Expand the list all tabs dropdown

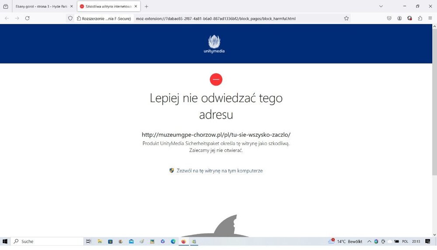[x=381, y=7]
